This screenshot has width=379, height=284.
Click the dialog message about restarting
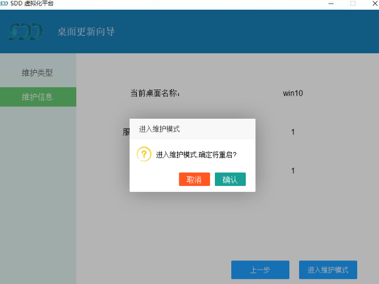coord(196,154)
